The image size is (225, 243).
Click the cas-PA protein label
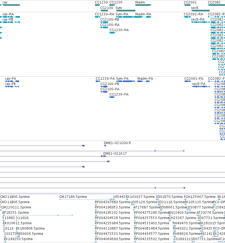pyautogui.click(x=11, y=79)
